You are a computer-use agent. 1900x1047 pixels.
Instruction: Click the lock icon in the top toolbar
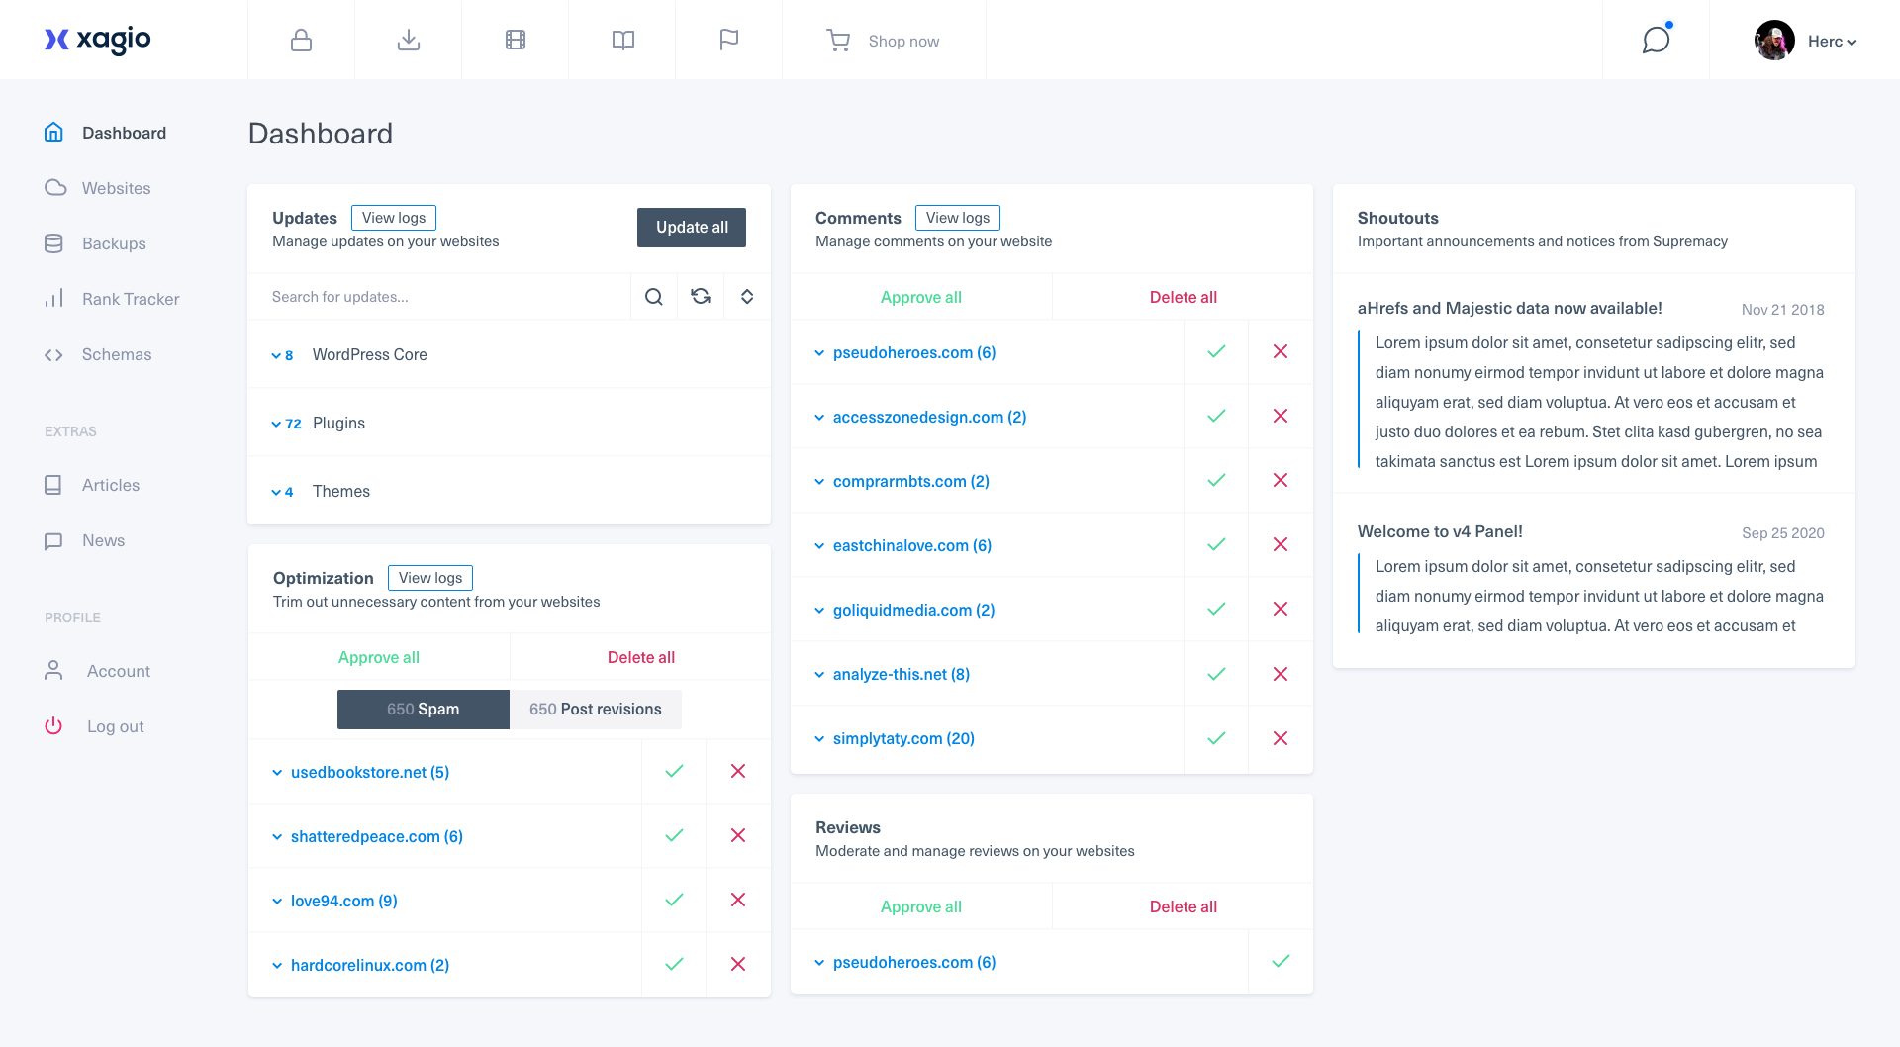pos(301,40)
